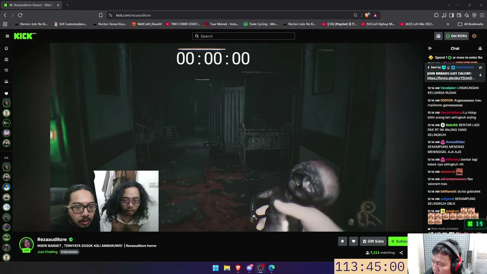Toggle the browser sidebar panel
487x274 pixels.
click(x=451, y=15)
